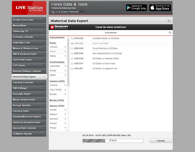Expand Indices Europe category
Image resolution: width=195 pixels, height=152 pixels.
point(58,94)
